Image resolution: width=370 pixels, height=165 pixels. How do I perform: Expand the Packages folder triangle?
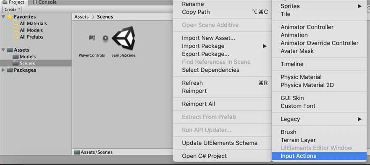(x=3, y=70)
